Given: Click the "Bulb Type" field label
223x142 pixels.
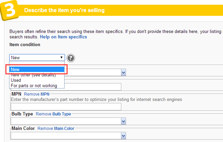Looking at the screenshot, I should [22, 114].
